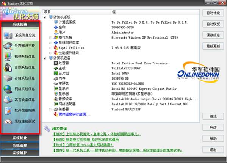Select the Realtek RTL8139 network adapter value

150,104
